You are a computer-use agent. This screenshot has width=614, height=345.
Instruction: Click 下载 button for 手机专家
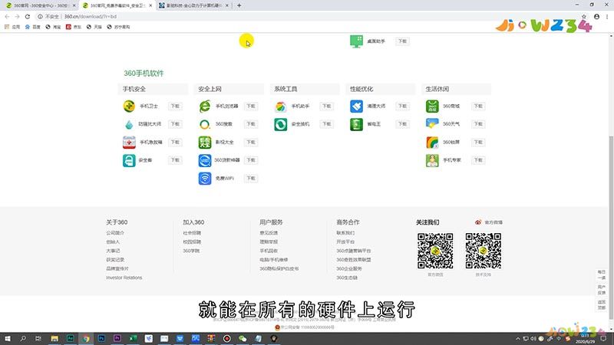pos(478,160)
